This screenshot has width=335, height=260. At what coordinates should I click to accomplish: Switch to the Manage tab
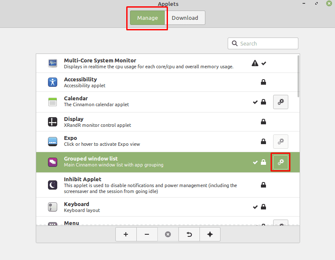pos(147,18)
